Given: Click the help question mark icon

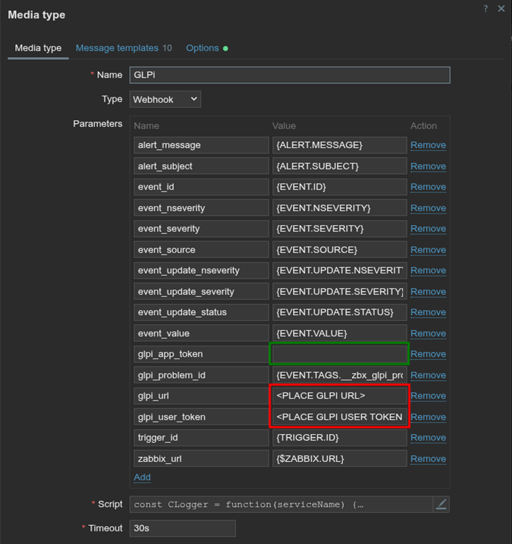Looking at the screenshot, I should point(485,9).
